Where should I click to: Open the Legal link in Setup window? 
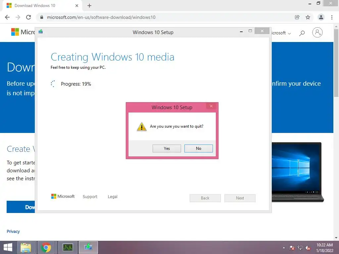coord(113,196)
